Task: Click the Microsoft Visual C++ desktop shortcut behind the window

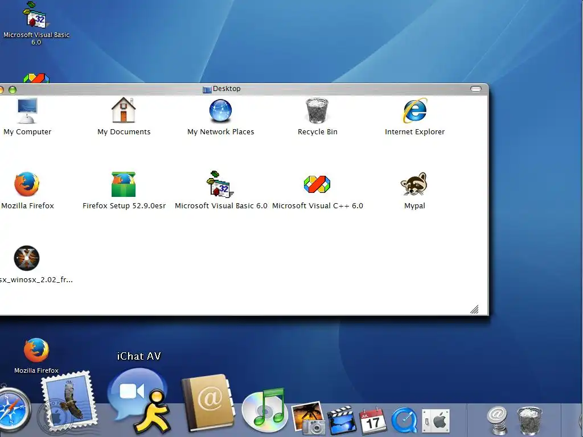Action: point(36,79)
